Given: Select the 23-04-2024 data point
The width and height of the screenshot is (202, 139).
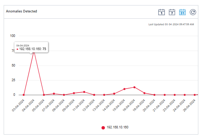Looking at the screenshot, I should click(x=175, y=95).
